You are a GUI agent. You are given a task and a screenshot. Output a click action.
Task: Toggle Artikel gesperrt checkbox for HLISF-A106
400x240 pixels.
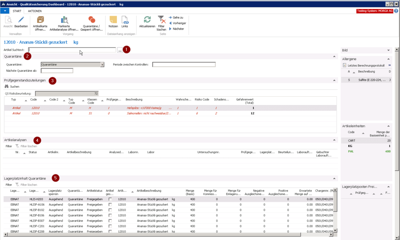click(110, 204)
